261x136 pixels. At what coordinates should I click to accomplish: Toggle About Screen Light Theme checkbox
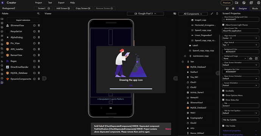(x=224, y=25)
